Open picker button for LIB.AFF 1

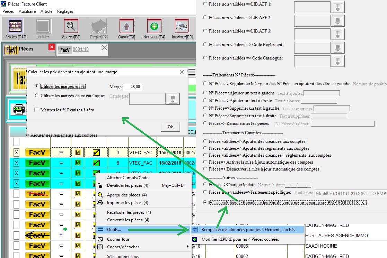338,7
